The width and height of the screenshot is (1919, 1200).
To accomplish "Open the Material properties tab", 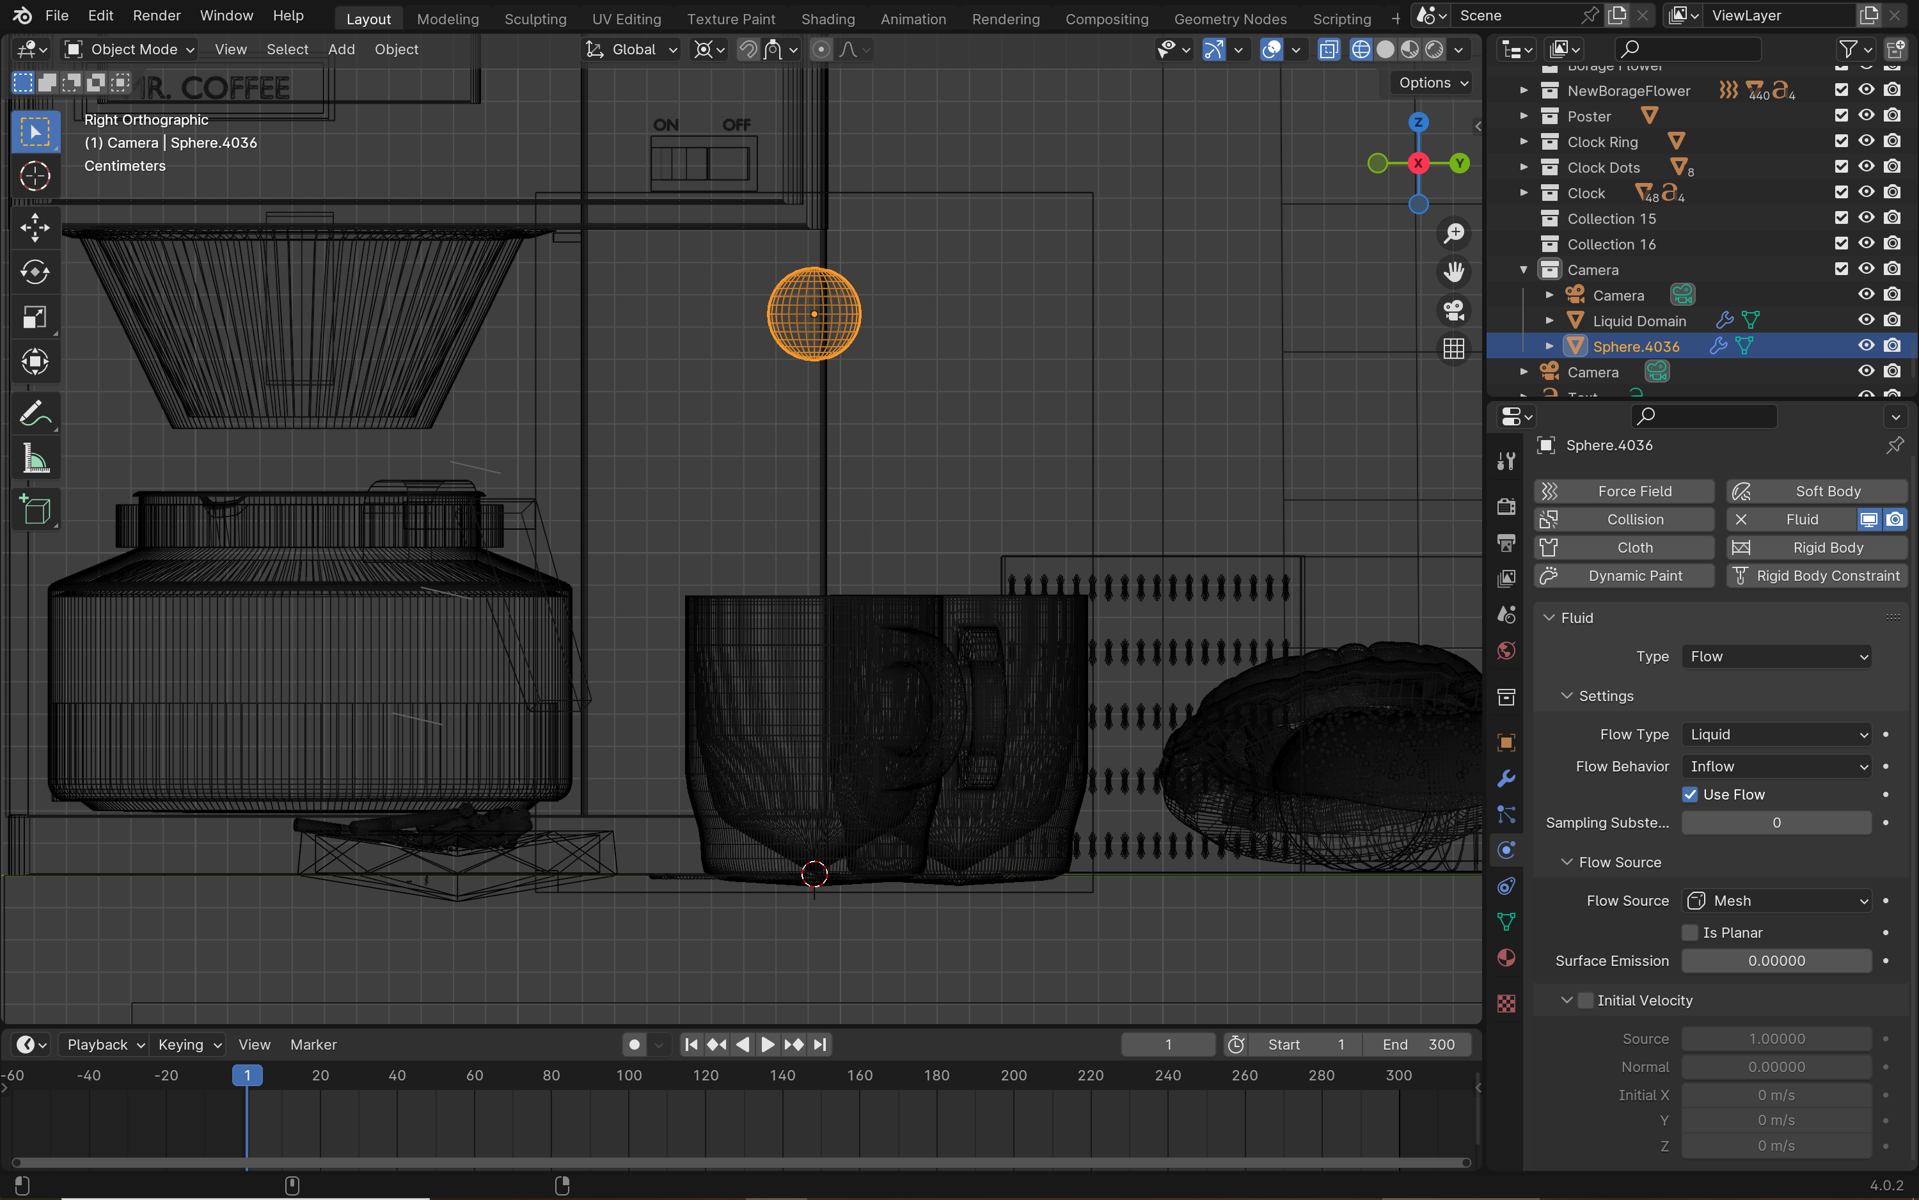I will [x=1506, y=958].
